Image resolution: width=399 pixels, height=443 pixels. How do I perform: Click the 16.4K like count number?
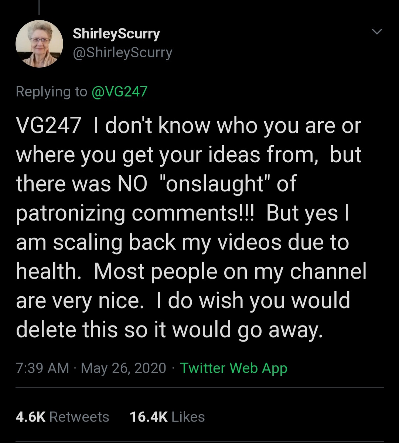point(149,417)
